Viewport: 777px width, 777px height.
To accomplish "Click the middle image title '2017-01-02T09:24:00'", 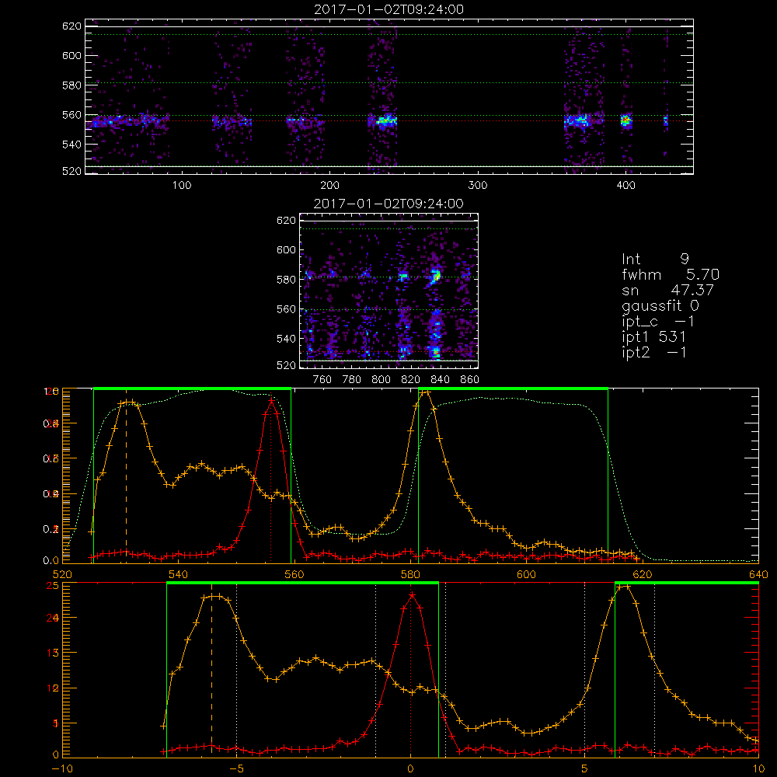I will click(388, 204).
